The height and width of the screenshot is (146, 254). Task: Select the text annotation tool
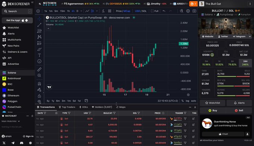39,55
